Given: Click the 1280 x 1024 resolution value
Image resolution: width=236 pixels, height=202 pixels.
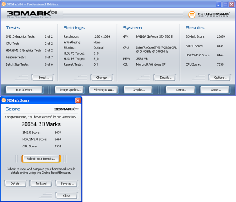Looking at the screenshot, I should point(101,36).
